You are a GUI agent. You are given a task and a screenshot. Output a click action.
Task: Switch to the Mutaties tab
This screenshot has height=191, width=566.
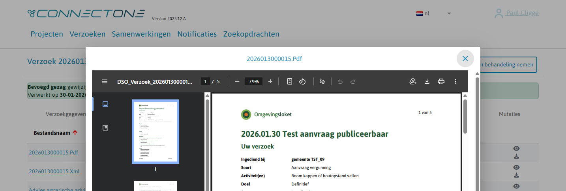point(510,114)
